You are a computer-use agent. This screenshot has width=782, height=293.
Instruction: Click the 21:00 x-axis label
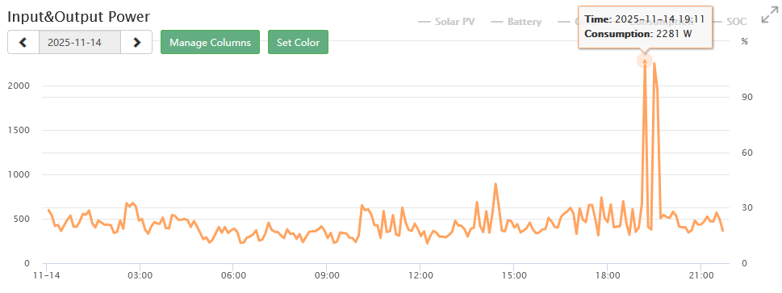700,275
